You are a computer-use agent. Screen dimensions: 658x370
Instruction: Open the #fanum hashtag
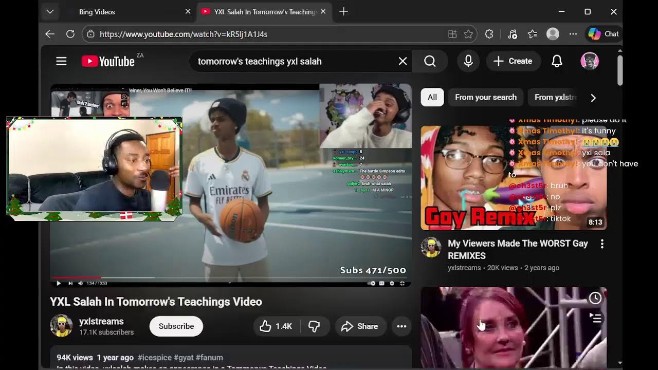point(209,358)
